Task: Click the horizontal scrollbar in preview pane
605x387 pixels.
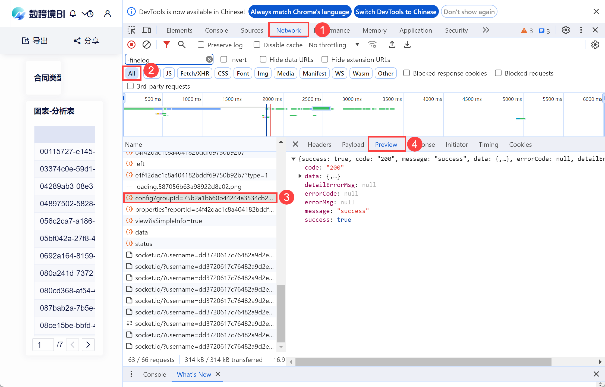Action: point(423,362)
